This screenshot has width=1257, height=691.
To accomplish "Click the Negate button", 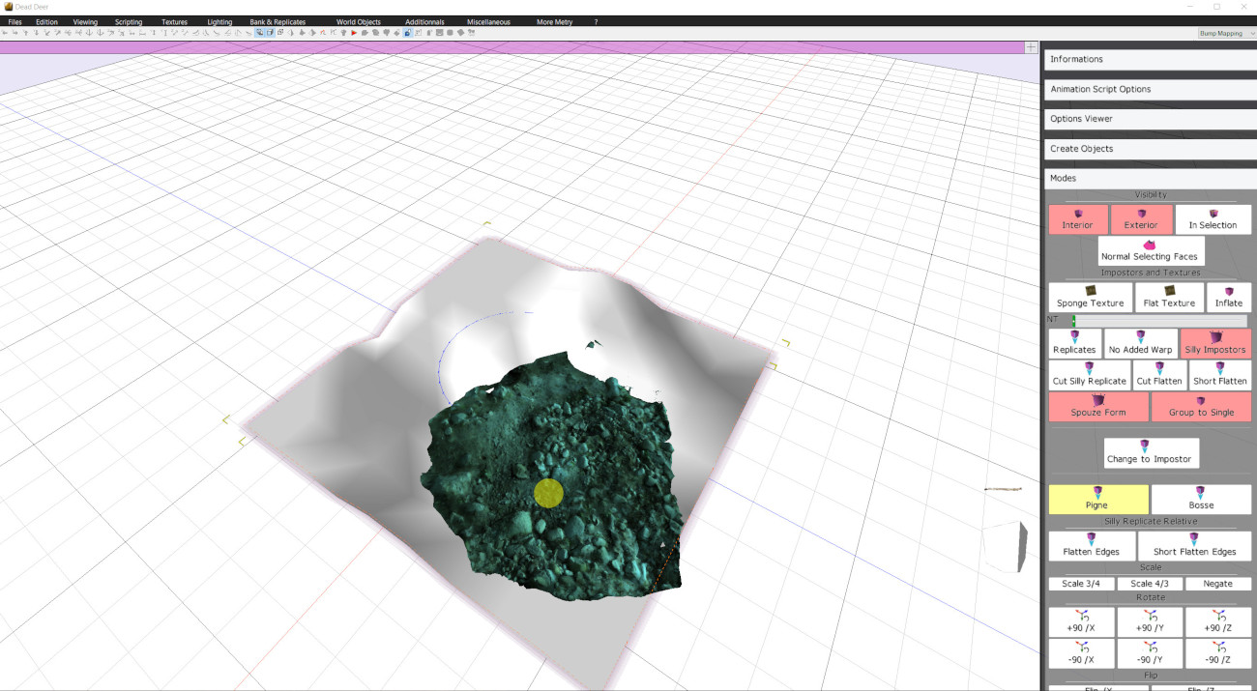I will tap(1218, 584).
